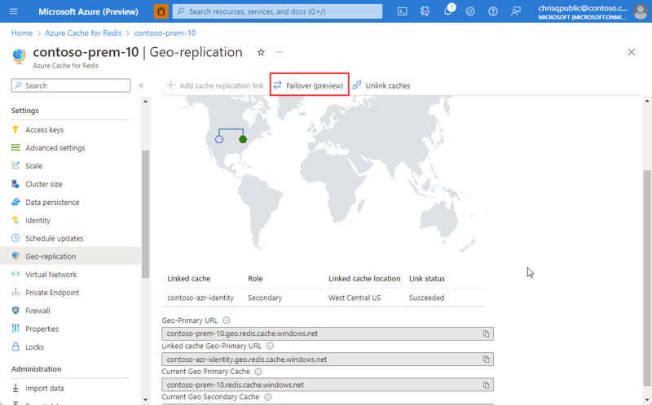
Task: Open portal settings gear
Action: tap(470, 11)
